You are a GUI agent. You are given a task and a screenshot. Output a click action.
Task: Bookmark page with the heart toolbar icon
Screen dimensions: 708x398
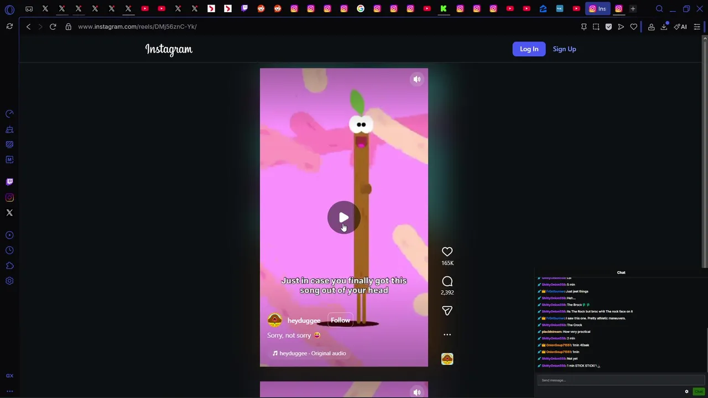point(633,27)
